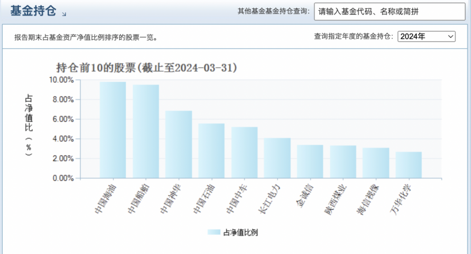
Task: Select the 中国石油 chart bar
Action: (x=211, y=151)
